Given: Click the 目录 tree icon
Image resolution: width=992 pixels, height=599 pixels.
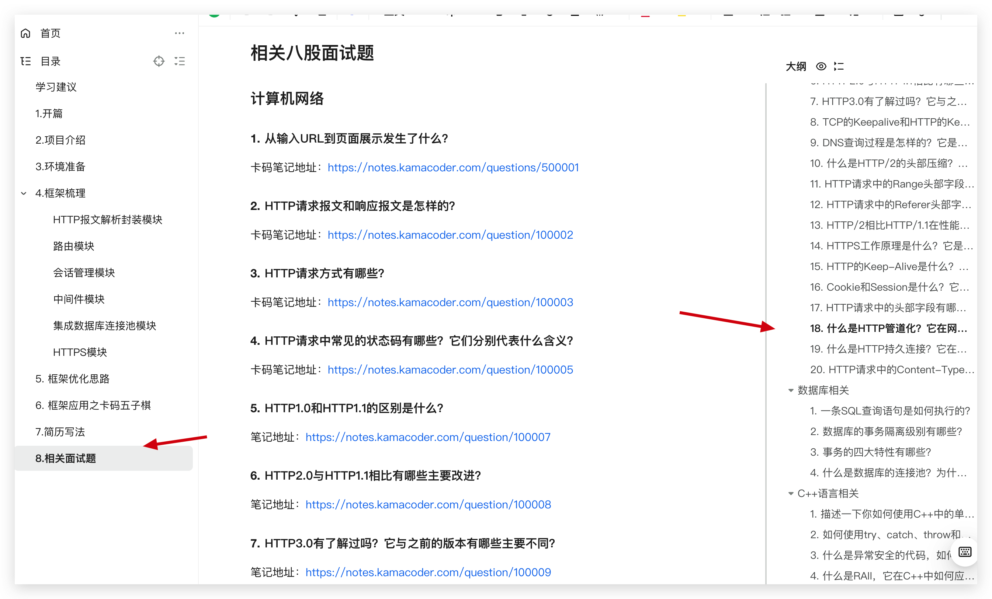Looking at the screenshot, I should tap(25, 61).
